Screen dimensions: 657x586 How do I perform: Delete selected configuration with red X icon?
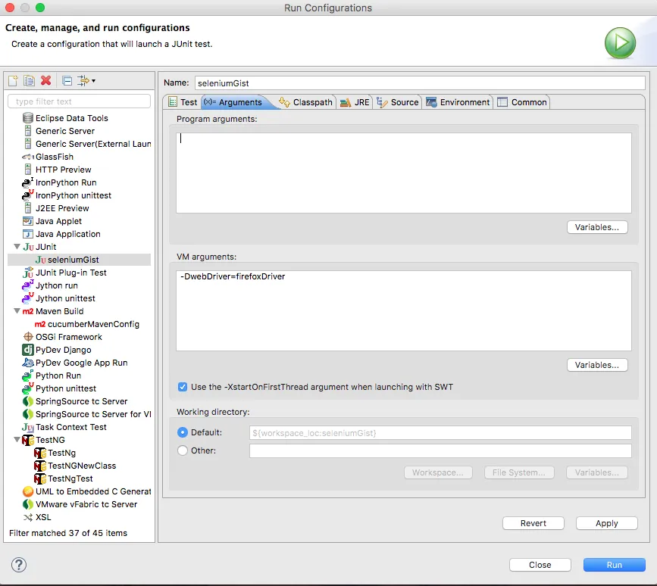click(45, 80)
